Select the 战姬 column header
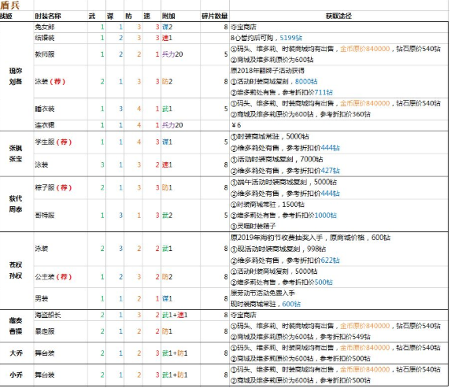The height and width of the screenshot is (388, 451). pyautogui.click(x=6, y=16)
